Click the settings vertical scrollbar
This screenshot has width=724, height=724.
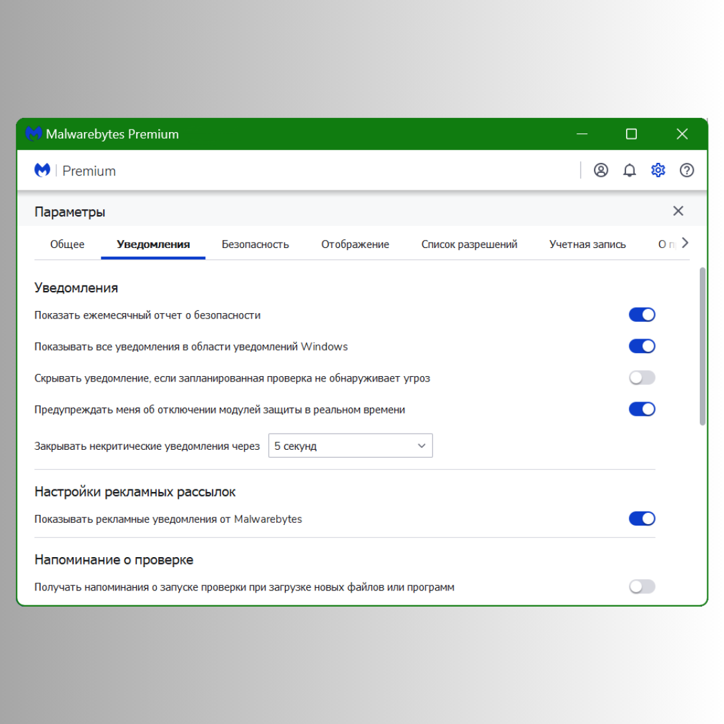coord(703,347)
